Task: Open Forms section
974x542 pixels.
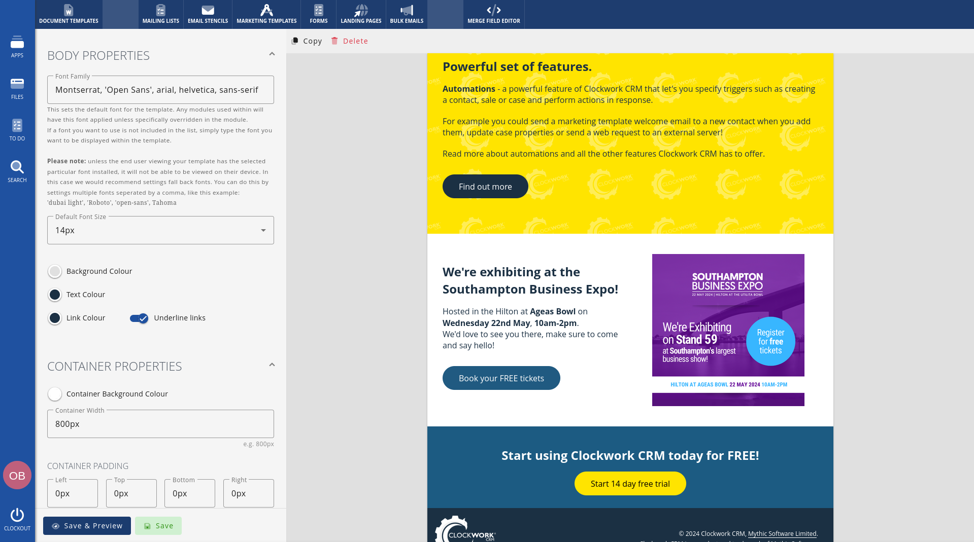Action: pos(318,14)
